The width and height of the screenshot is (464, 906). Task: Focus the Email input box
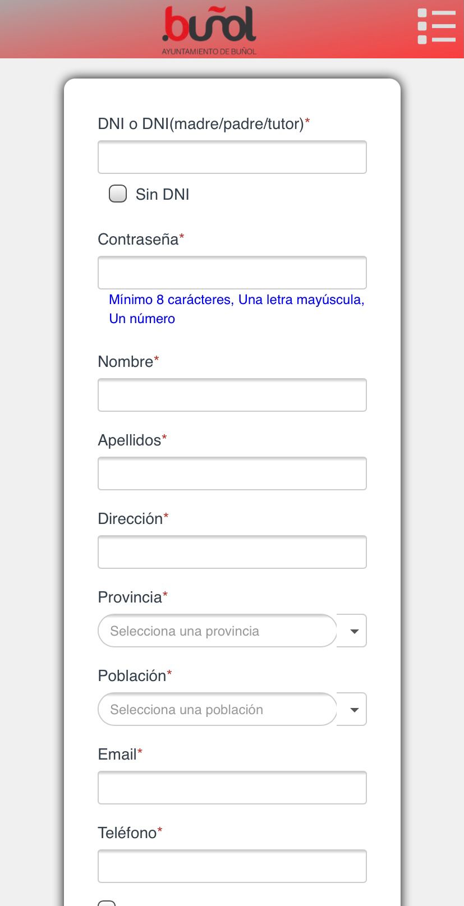click(232, 788)
